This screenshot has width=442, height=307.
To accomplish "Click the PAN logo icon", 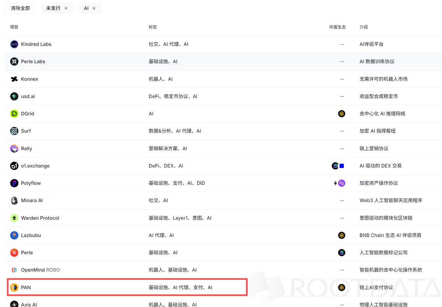I will pyautogui.click(x=14, y=287).
